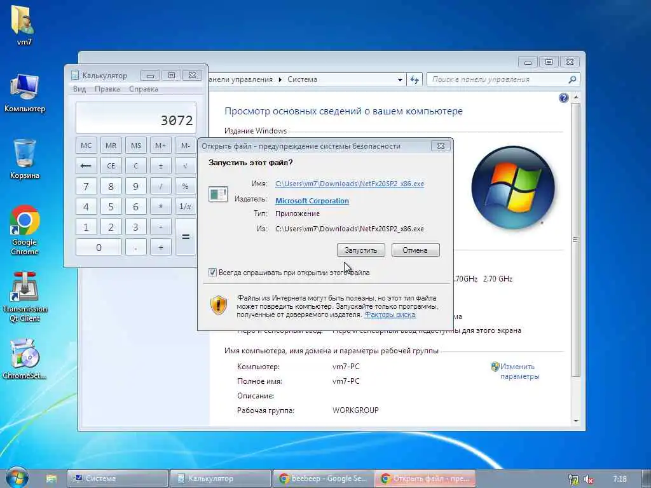Click calculator digit 5

[111, 207]
